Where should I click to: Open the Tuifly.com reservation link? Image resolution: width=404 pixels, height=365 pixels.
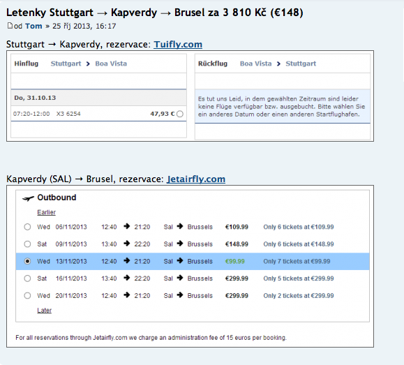pyautogui.click(x=178, y=45)
